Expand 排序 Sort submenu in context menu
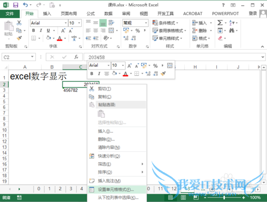267x202 pixels. [x=117, y=172]
